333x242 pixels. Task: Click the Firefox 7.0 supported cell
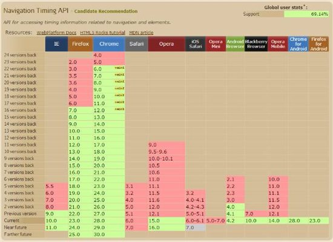(81, 110)
